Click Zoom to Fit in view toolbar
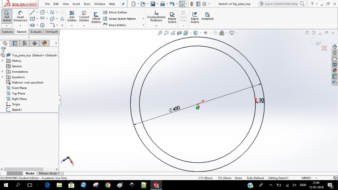Screen dimensions: 338x190 [160, 33]
